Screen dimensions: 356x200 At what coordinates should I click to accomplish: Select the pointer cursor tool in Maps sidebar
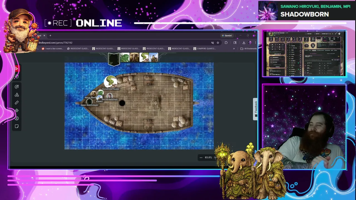(17, 69)
